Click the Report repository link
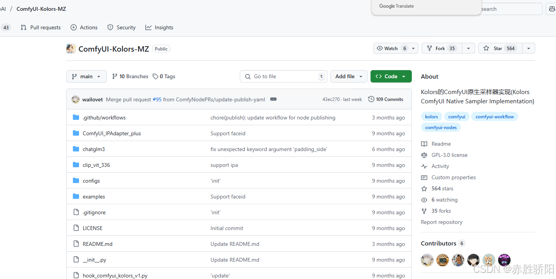 (441, 222)
